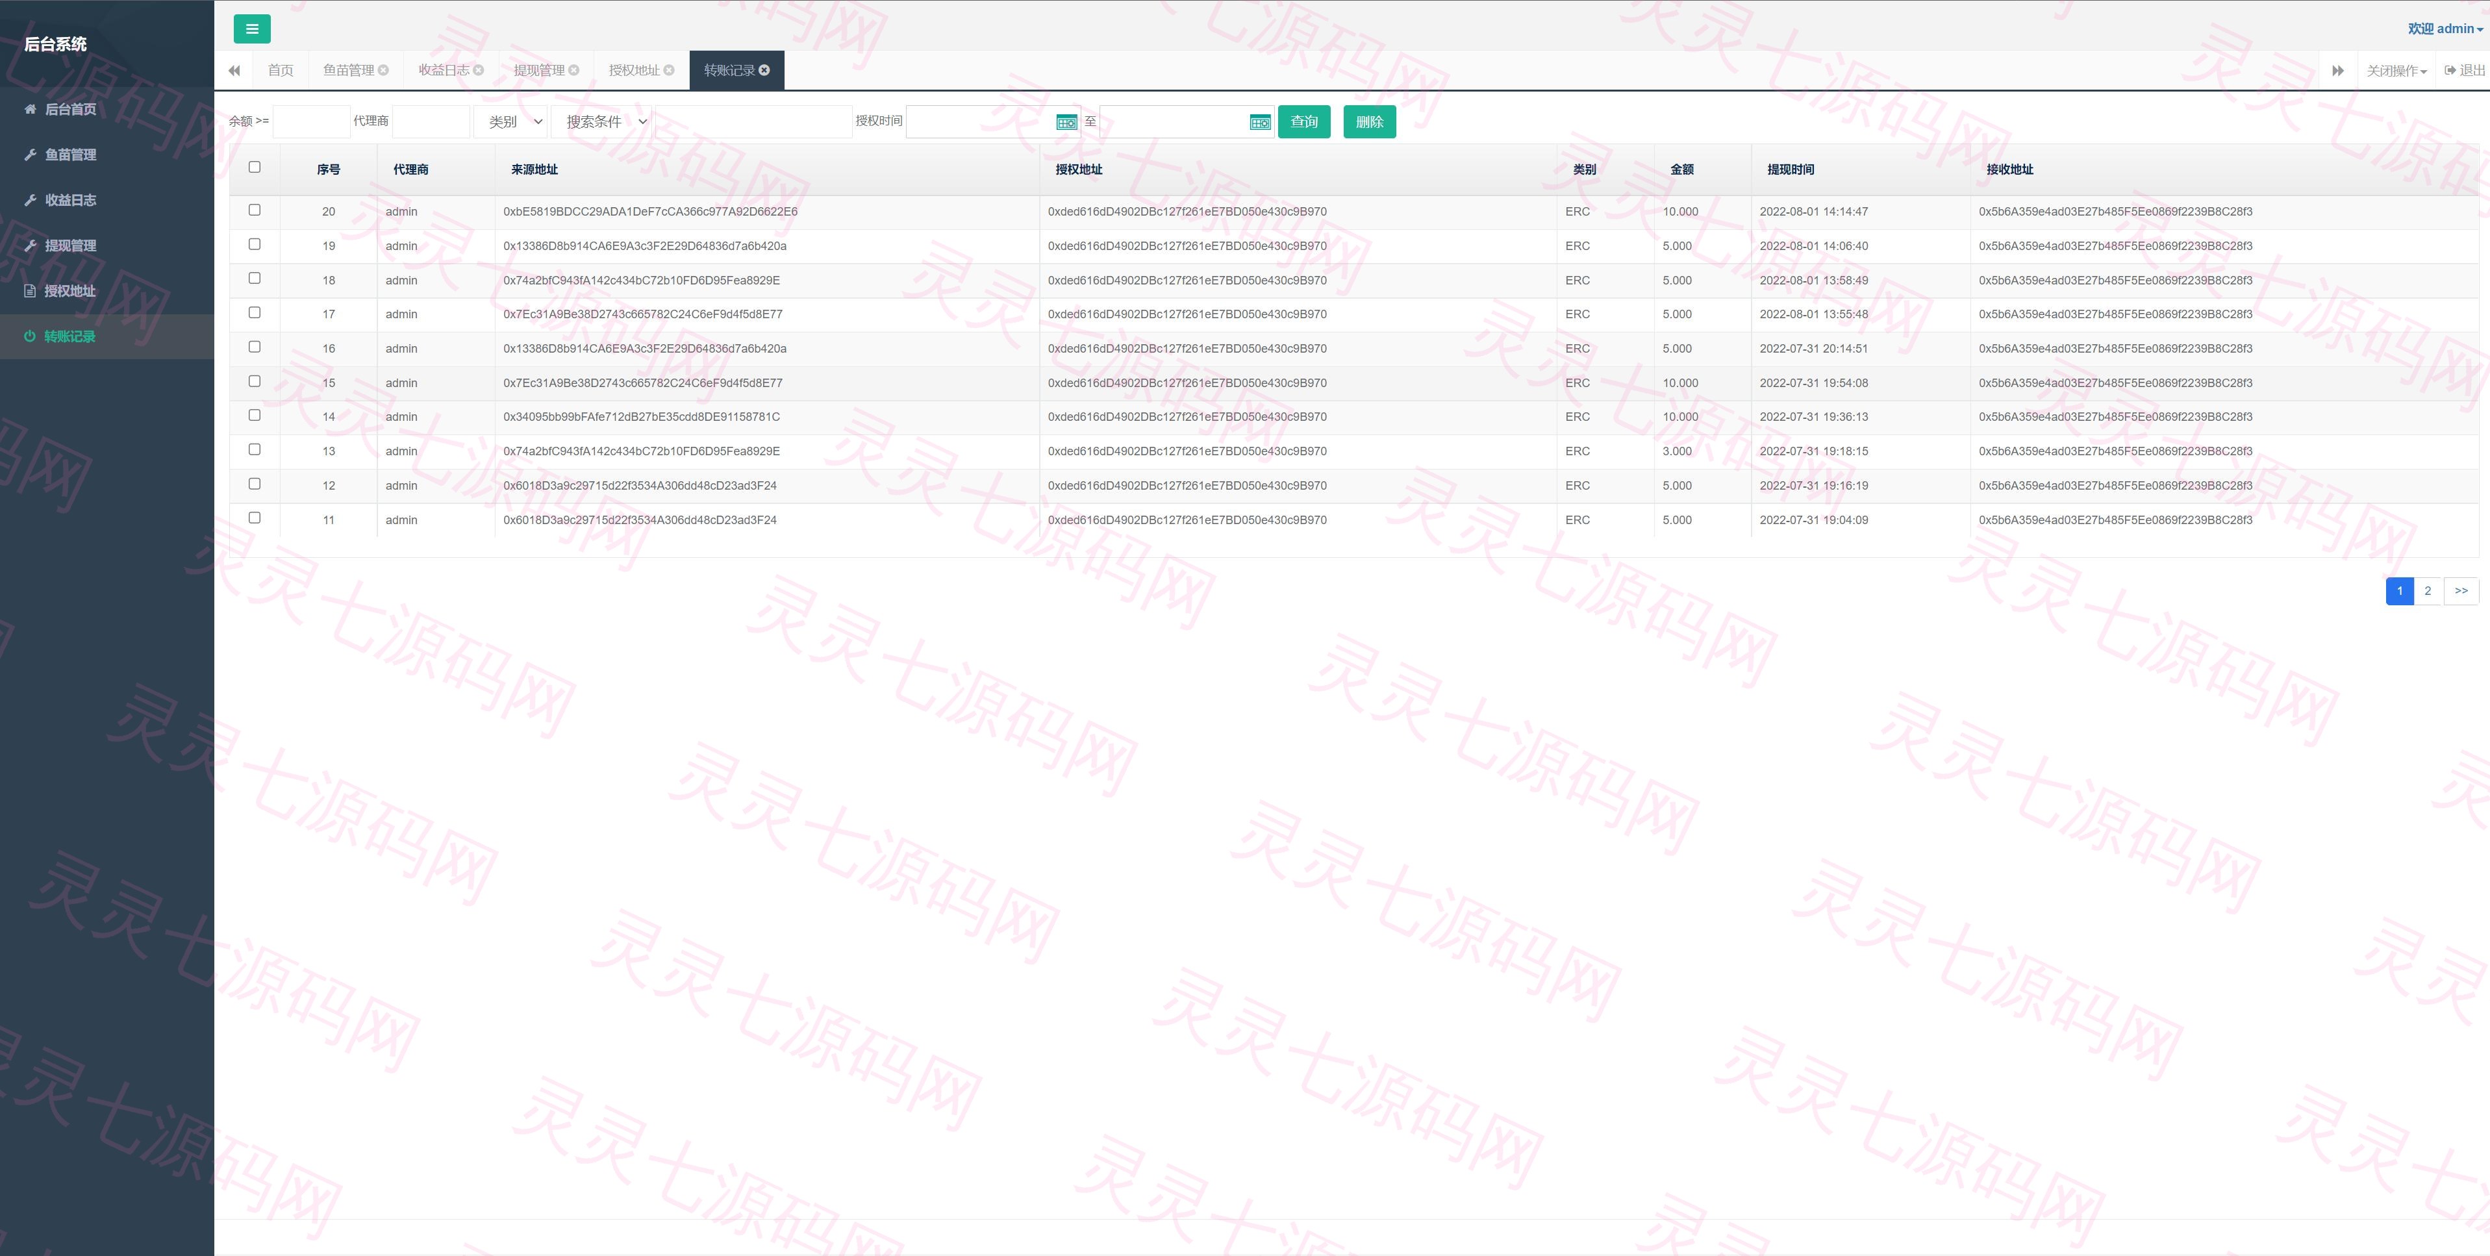2490x1256 pixels.
Task: Go to page 2 of results
Action: [2427, 591]
